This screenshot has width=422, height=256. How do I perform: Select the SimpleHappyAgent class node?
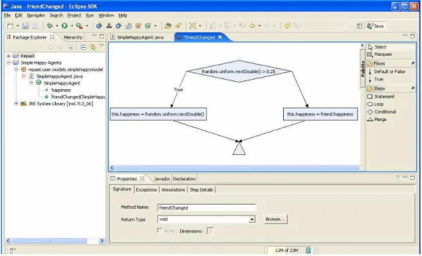click(62, 83)
